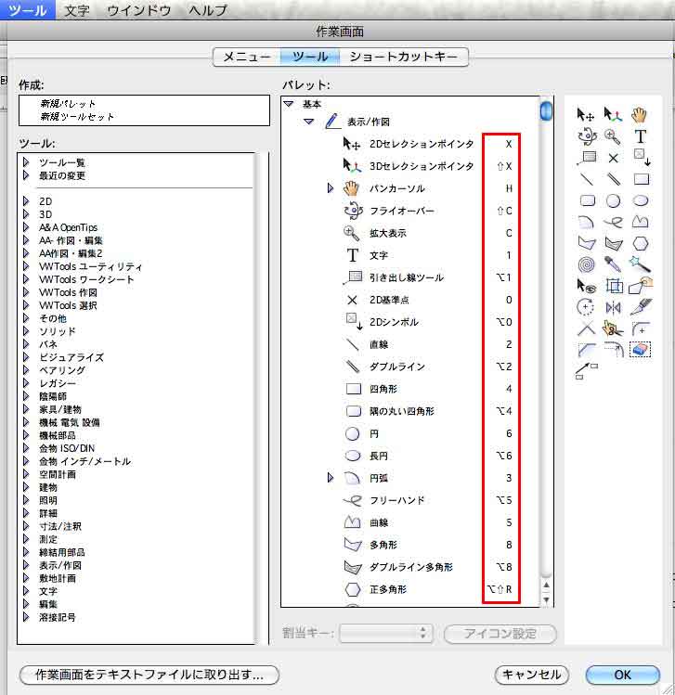Expand the 円弧 item in the palette list

coord(330,478)
